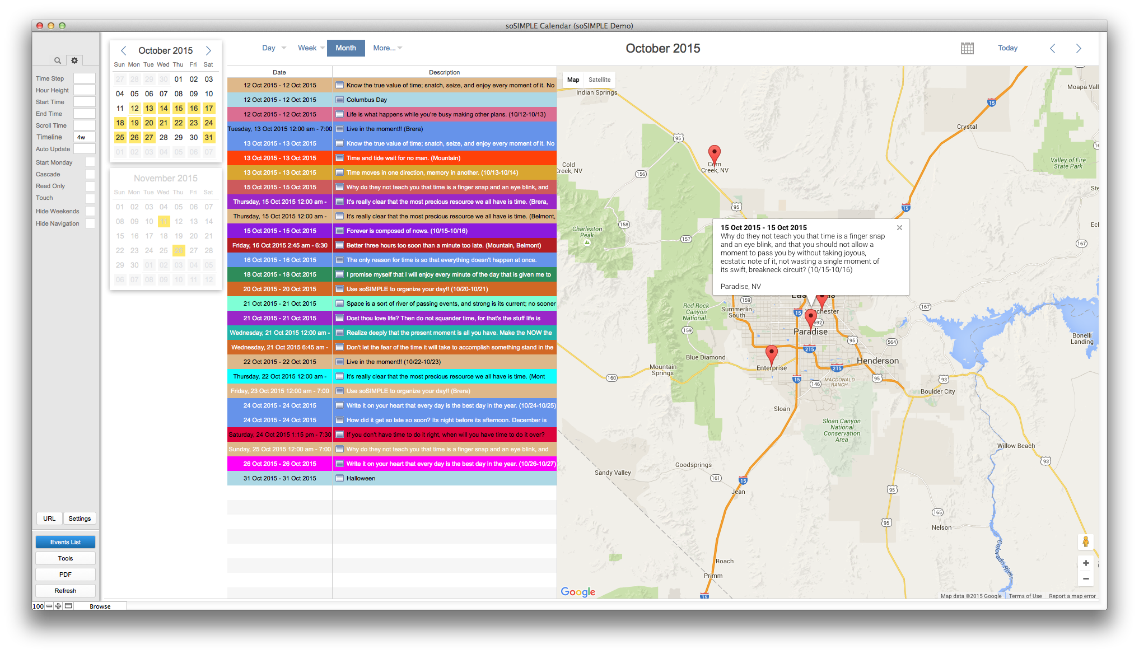The width and height of the screenshot is (1139, 654).
Task: Zoom out on the map
Action: (x=1086, y=579)
